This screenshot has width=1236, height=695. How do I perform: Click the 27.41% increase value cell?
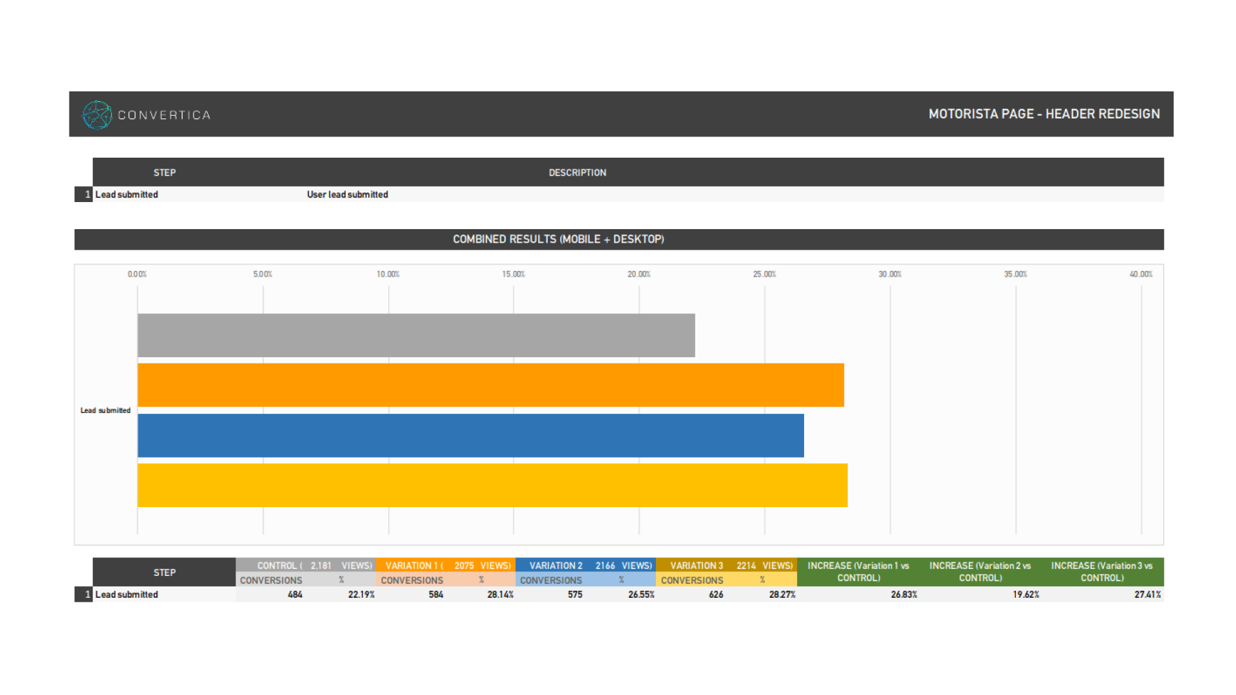(x=1147, y=595)
